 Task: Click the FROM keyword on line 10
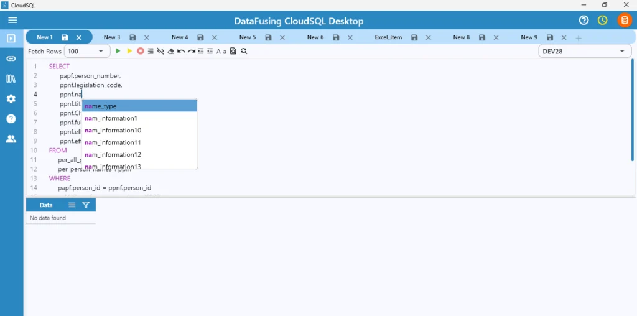click(x=58, y=151)
